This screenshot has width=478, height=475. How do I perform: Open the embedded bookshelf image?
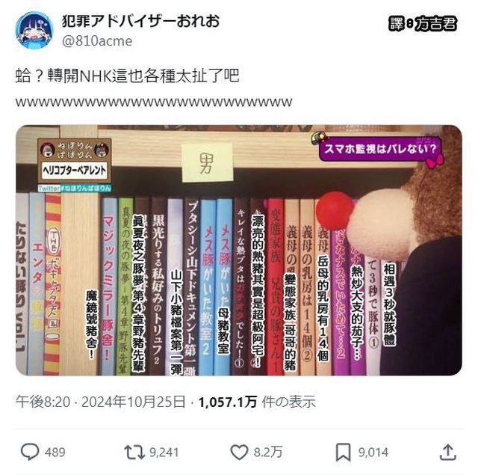(239, 250)
